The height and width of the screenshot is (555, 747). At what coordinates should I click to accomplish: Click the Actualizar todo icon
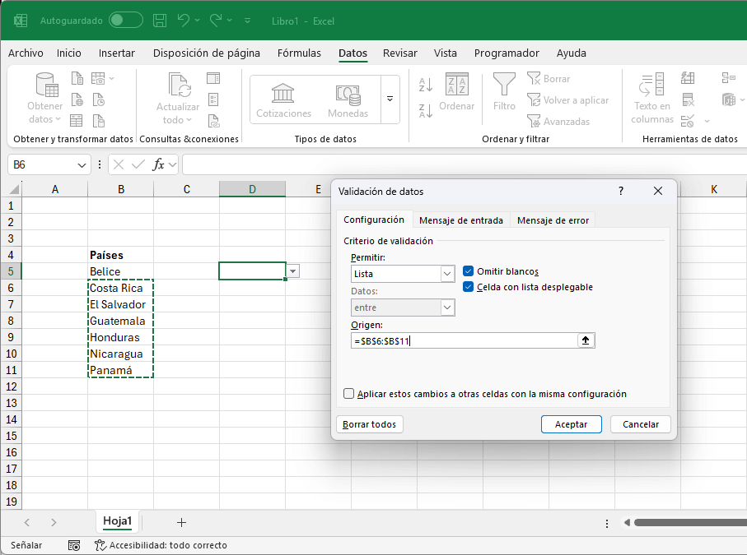point(179,85)
